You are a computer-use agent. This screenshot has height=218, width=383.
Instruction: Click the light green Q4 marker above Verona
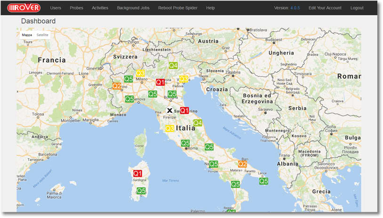pos(173,65)
